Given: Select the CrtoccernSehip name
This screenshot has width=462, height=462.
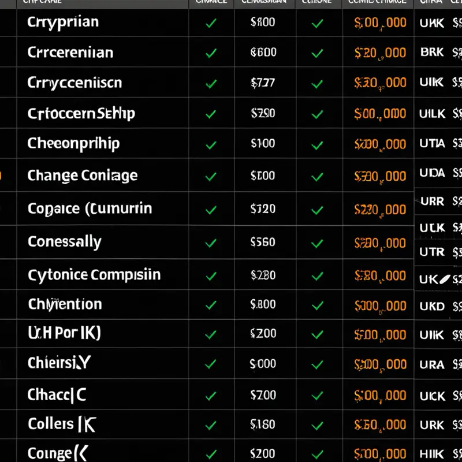Looking at the screenshot, I should pyautogui.click(x=81, y=114).
